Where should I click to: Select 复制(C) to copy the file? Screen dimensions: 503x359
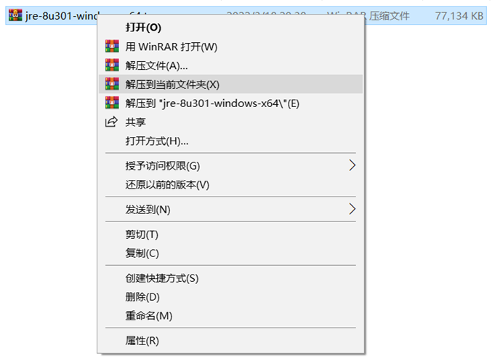pyautogui.click(x=142, y=253)
